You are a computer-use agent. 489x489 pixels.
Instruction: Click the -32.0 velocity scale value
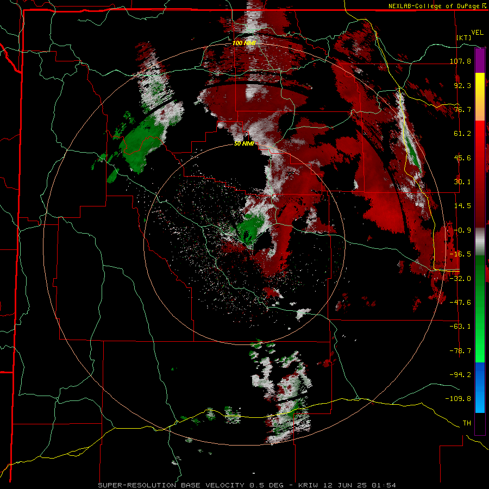pyautogui.click(x=460, y=279)
